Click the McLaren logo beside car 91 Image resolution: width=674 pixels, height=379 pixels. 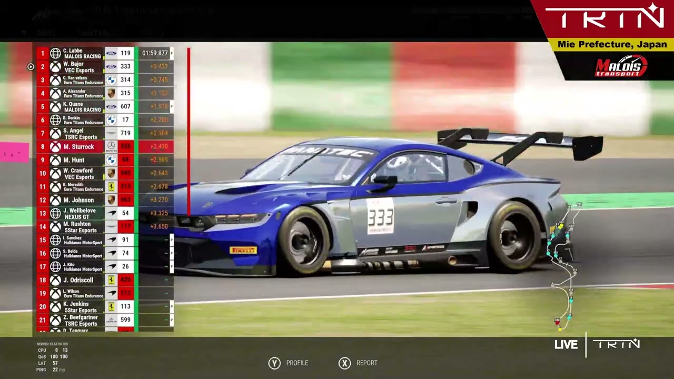[111, 240]
